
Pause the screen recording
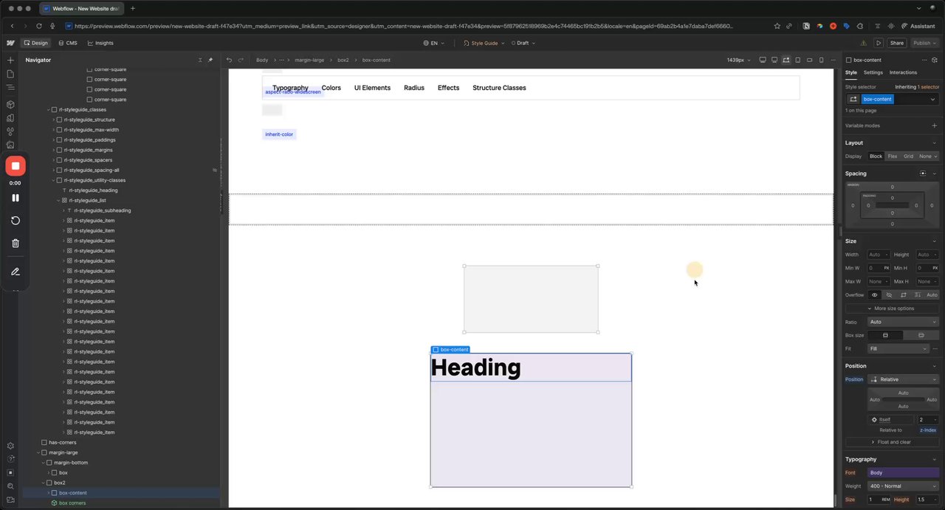(16, 198)
